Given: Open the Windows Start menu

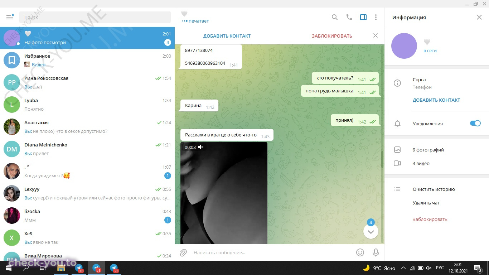Looking at the screenshot, I should pos(9,268).
